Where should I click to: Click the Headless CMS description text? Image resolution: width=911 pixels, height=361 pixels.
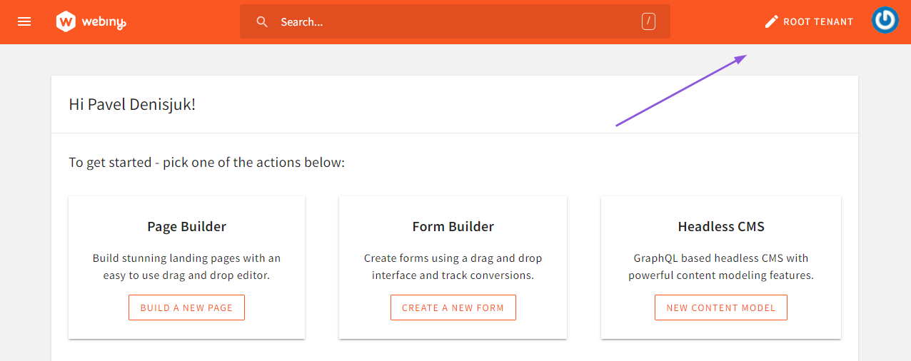[721, 266]
